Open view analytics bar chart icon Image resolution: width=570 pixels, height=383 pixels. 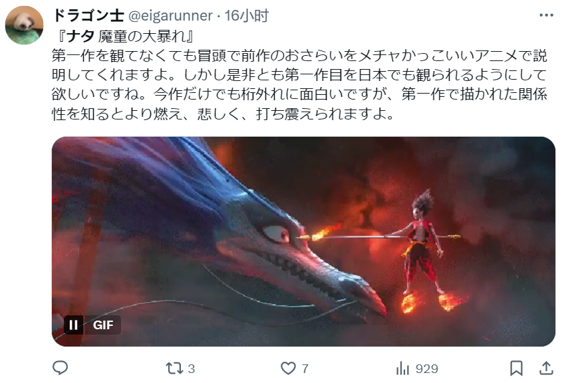coord(402,368)
